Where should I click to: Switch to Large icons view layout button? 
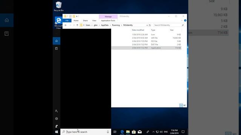point(185,105)
